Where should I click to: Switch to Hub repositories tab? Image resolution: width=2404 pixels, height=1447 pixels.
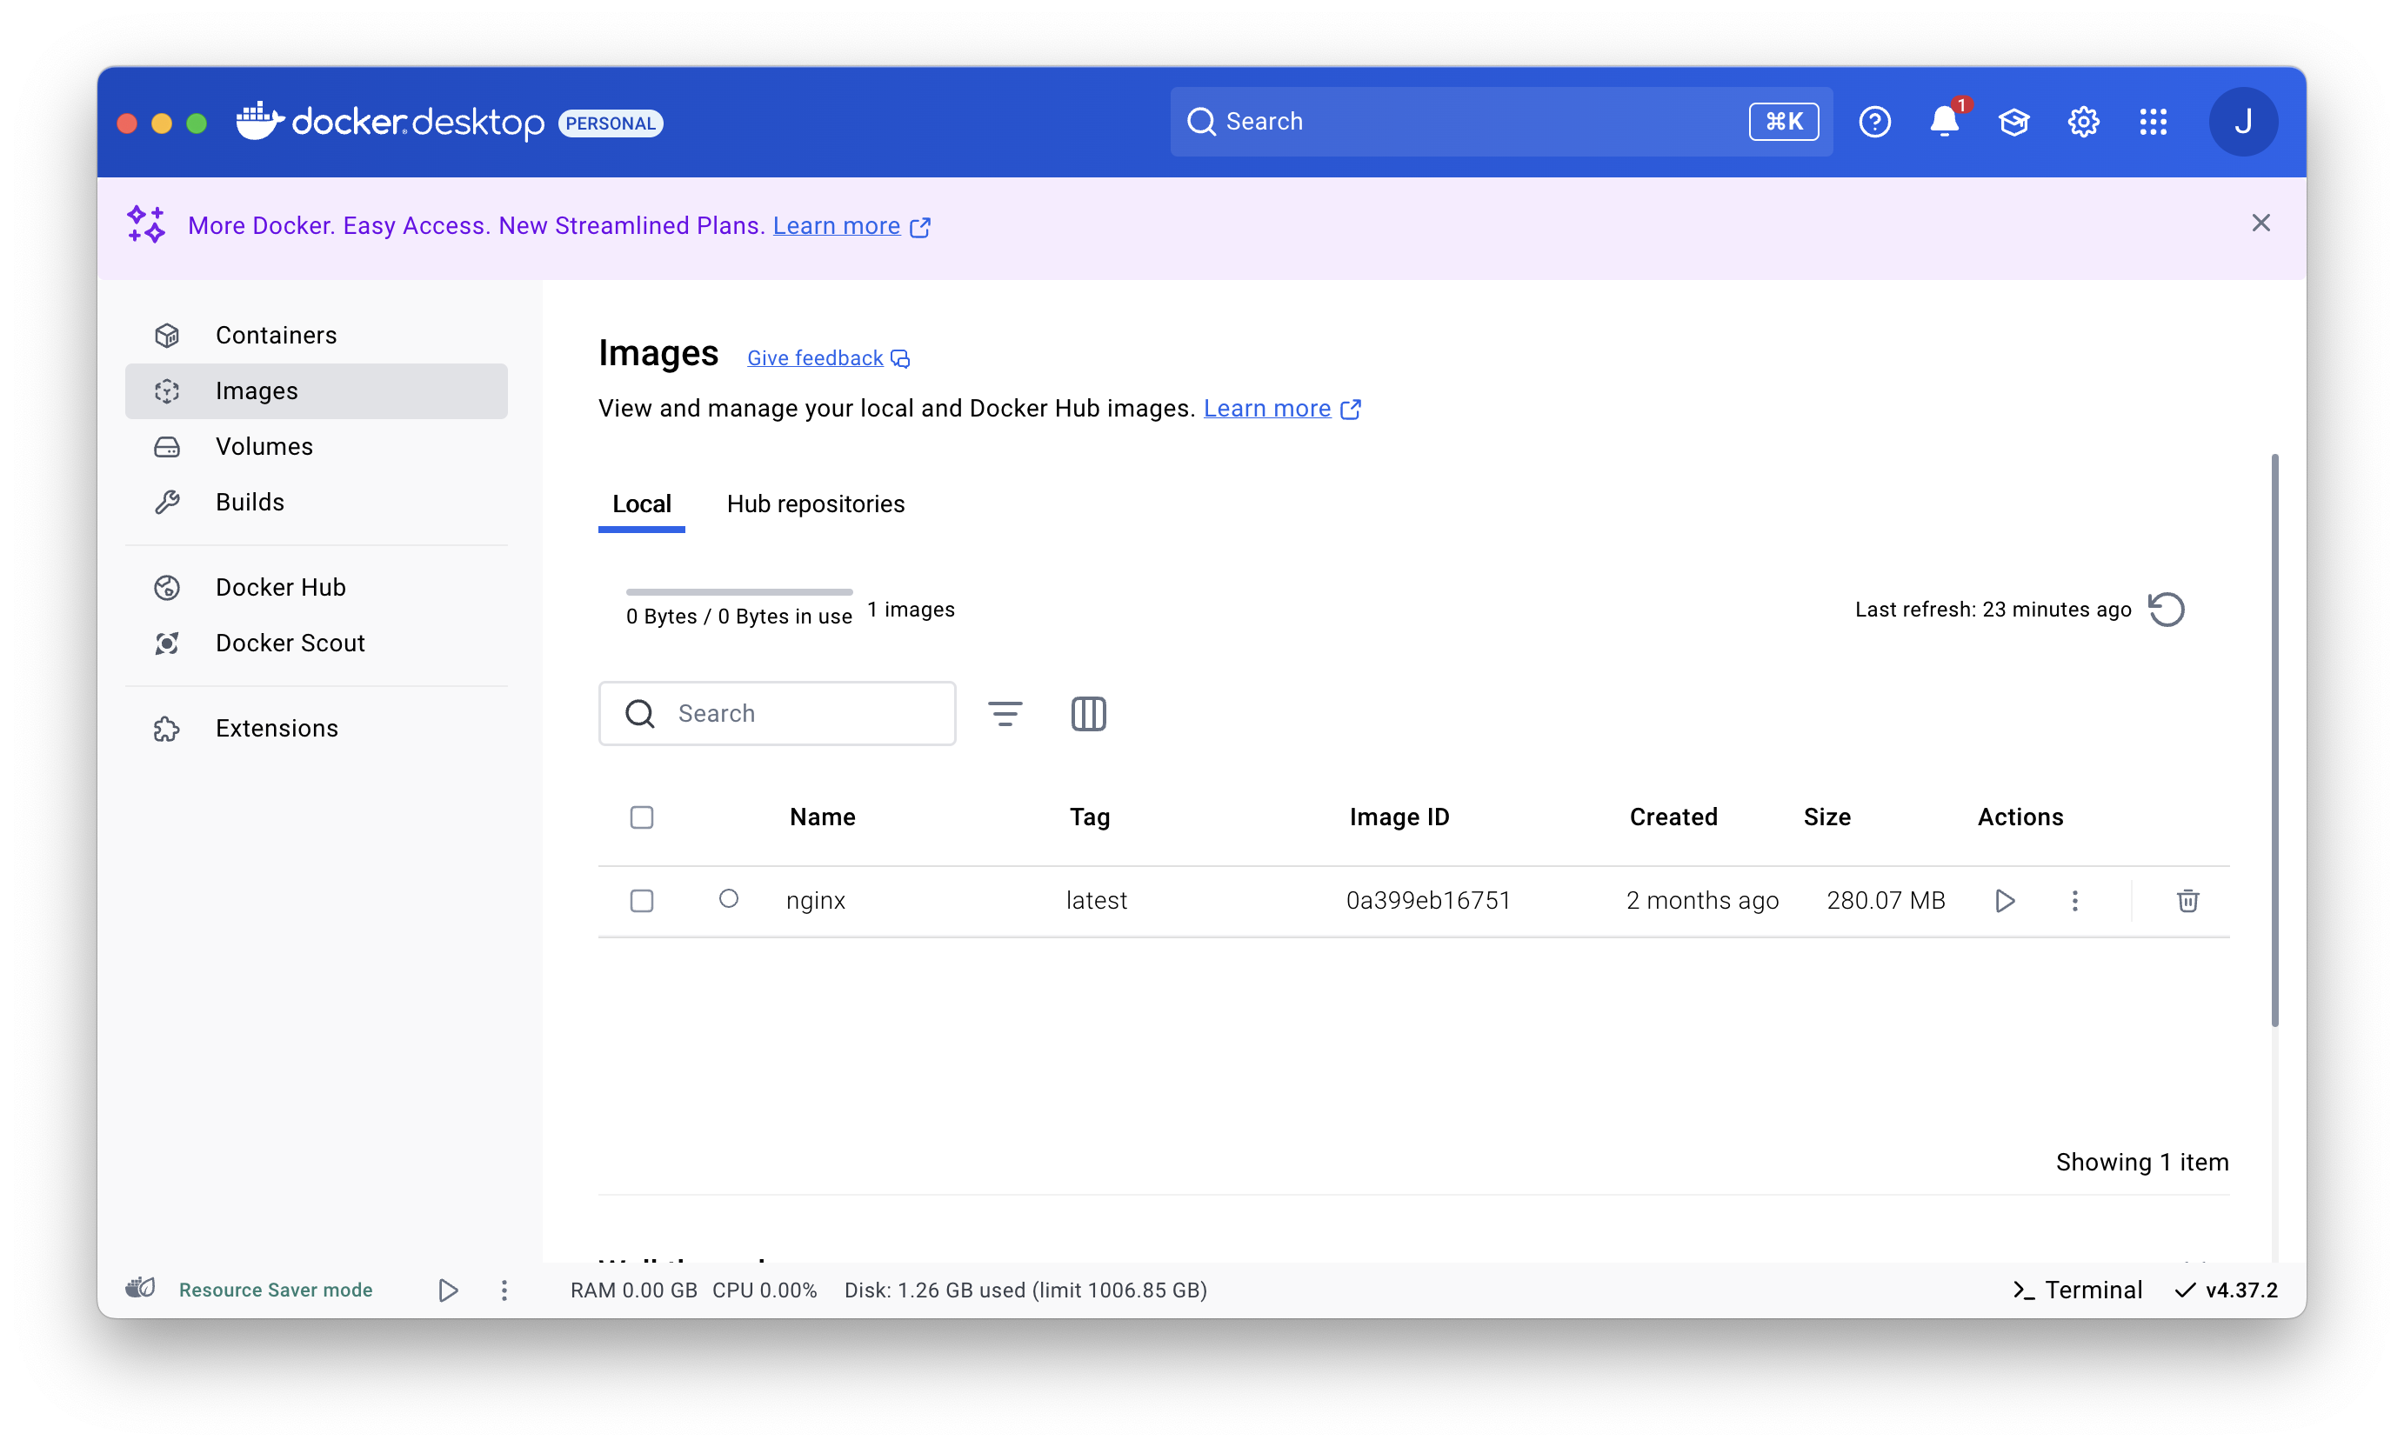pyautogui.click(x=815, y=504)
